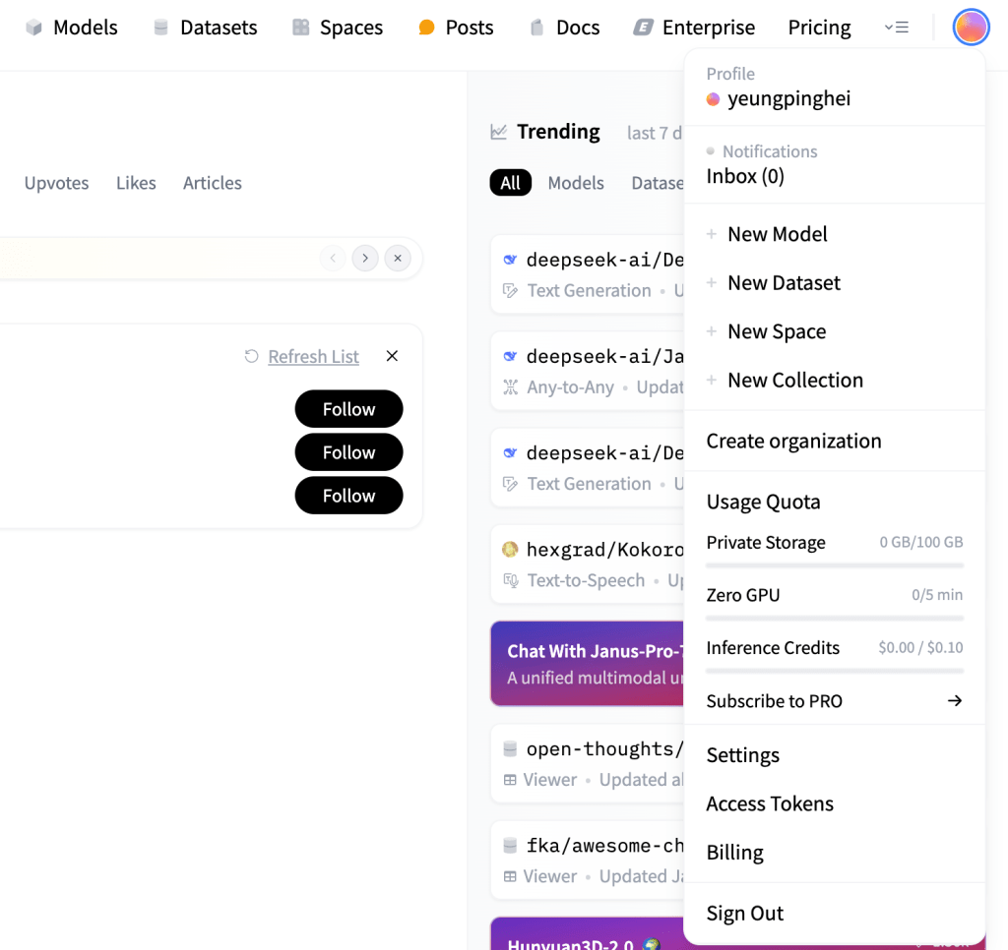Click the Refresh List link

pos(313,356)
